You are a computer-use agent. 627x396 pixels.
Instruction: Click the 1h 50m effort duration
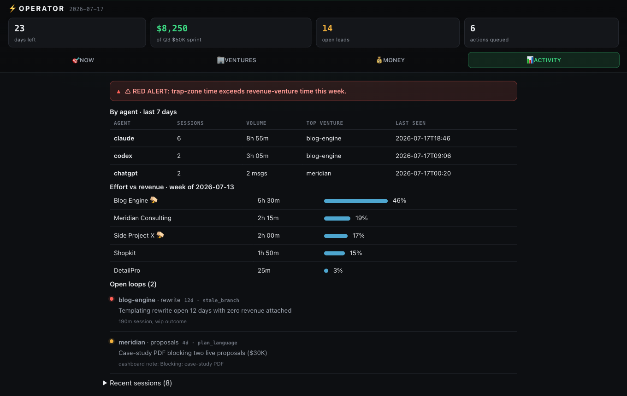(268, 253)
